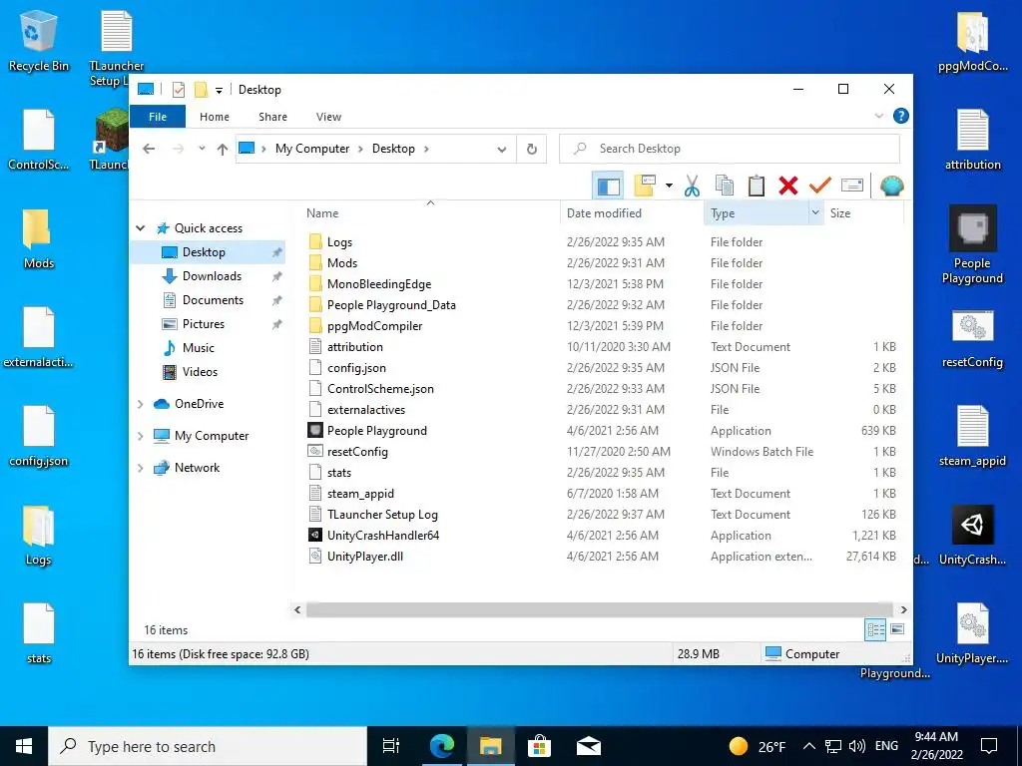Collapse the Quick access tree node
The image size is (1022, 766).
coord(140,228)
